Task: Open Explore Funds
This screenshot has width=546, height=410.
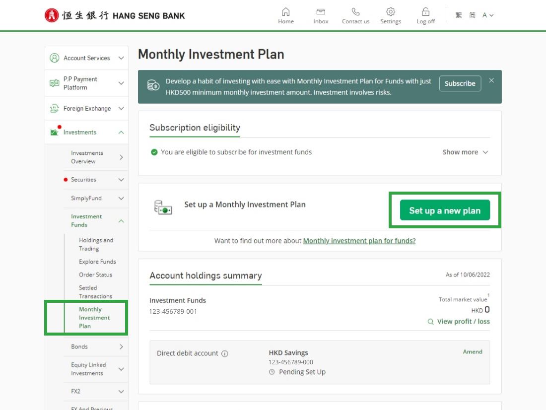Action: 97,262
